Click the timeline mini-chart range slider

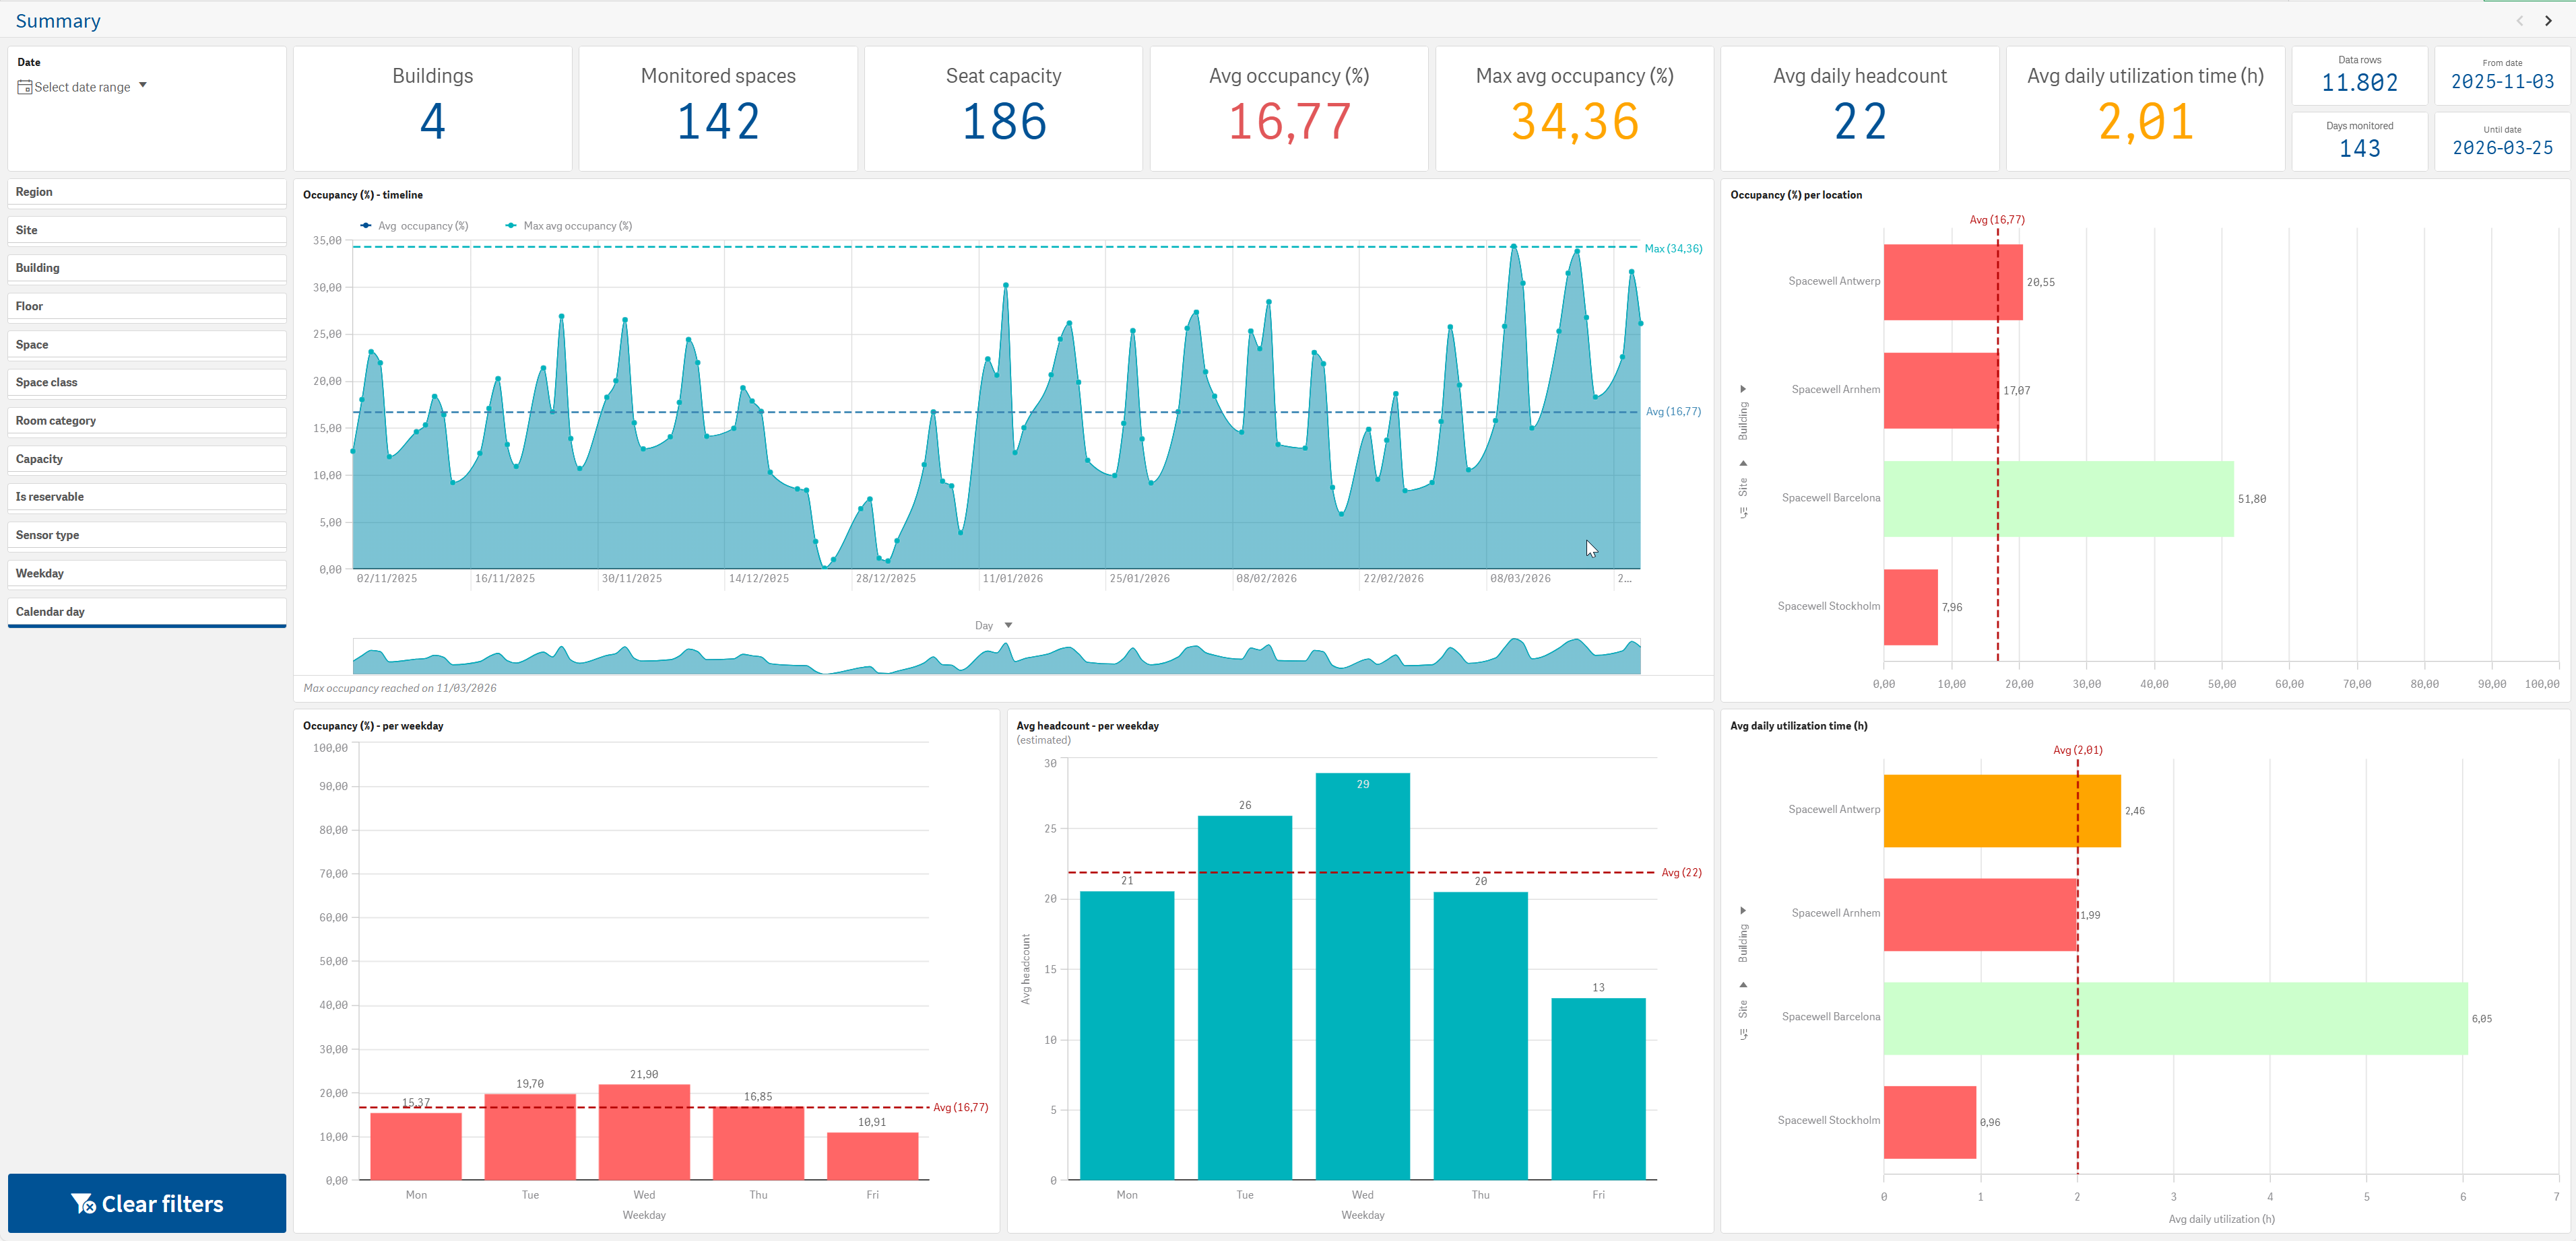point(996,655)
